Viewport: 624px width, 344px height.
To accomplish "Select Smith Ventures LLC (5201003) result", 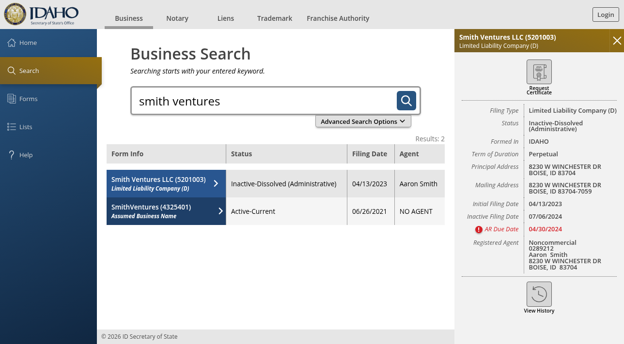I will pyautogui.click(x=166, y=184).
